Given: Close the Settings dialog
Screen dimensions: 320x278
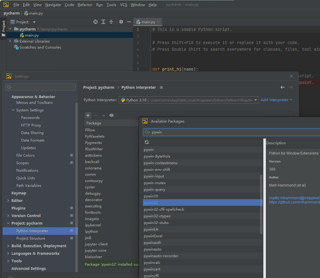Looking at the screenshot, I should pos(291,76).
